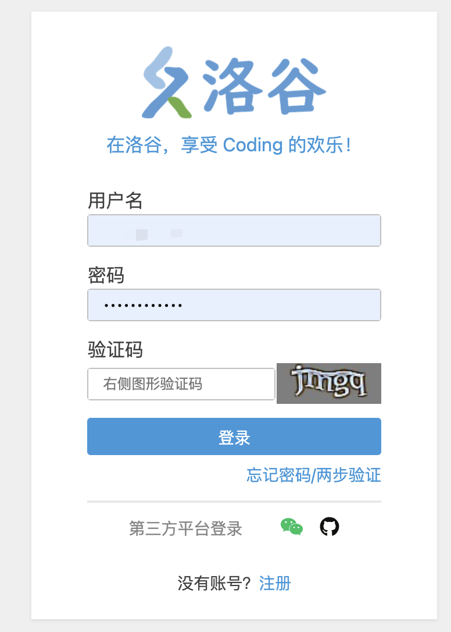Focus the 密码 password input field
The image size is (451, 632).
click(x=234, y=305)
